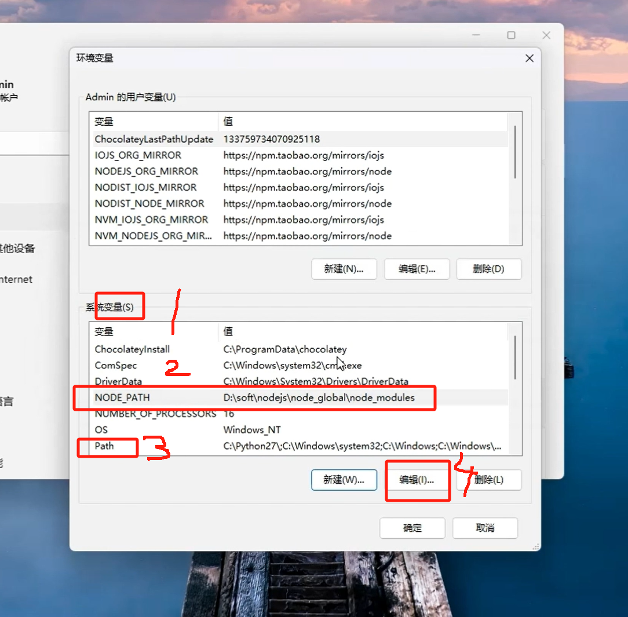Image resolution: width=628 pixels, height=617 pixels.
Task: Click the Path value starting C:\Python27\
Action: (362, 446)
